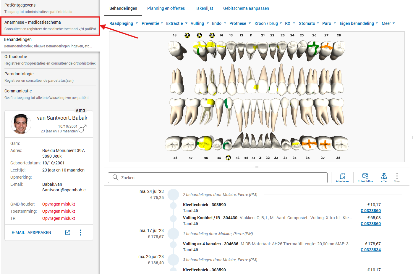This screenshot has width=413, height=274.
Task: Open the Meer three-dots menu beside e-Tar
Action: (x=397, y=177)
